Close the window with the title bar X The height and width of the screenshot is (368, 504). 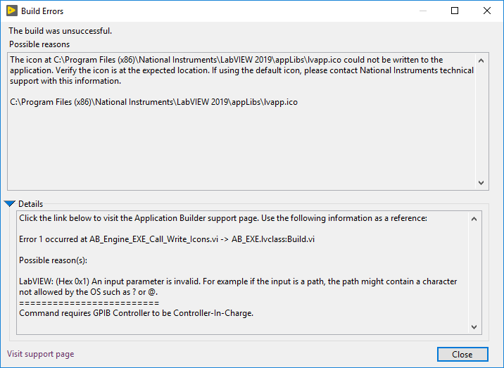point(487,11)
